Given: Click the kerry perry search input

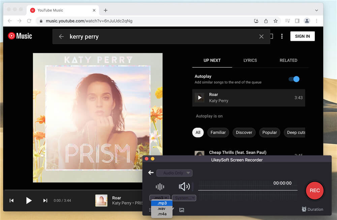Looking at the screenshot, I should (161, 36).
